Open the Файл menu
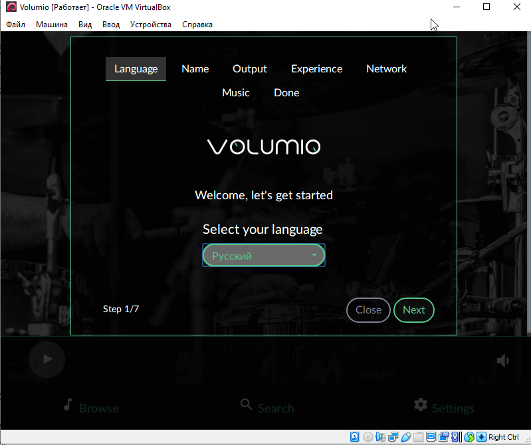The height and width of the screenshot is (445, 531). tap(15, 25)
